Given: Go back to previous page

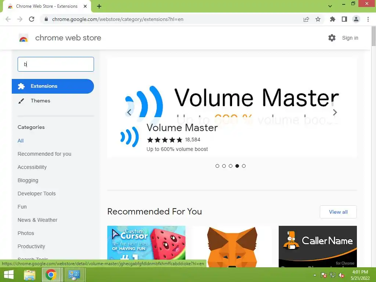Looking at the screenshot, I should click(8, 19).
